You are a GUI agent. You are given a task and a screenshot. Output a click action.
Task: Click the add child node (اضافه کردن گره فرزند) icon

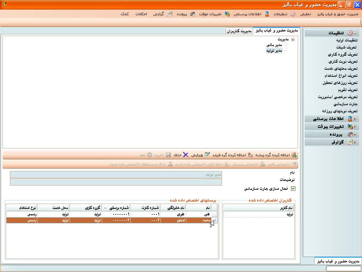250,155
